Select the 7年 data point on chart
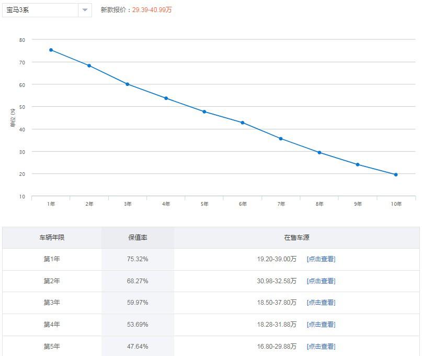The height and width of the screenshot is (356, 422). click(x=281, y=139)
